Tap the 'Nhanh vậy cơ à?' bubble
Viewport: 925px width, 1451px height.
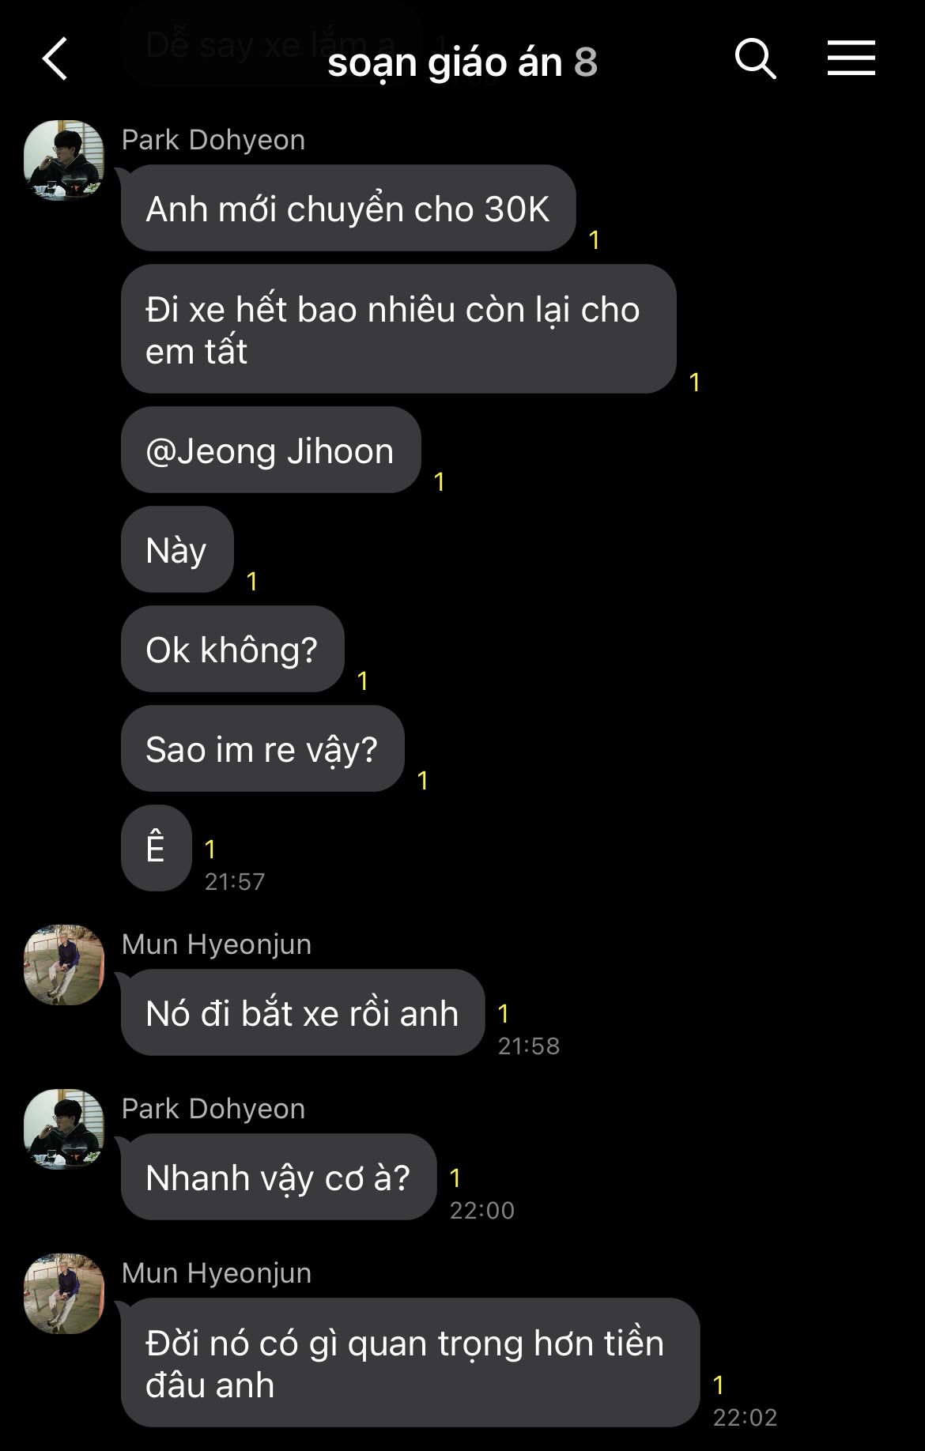[x=278, y=1177]
